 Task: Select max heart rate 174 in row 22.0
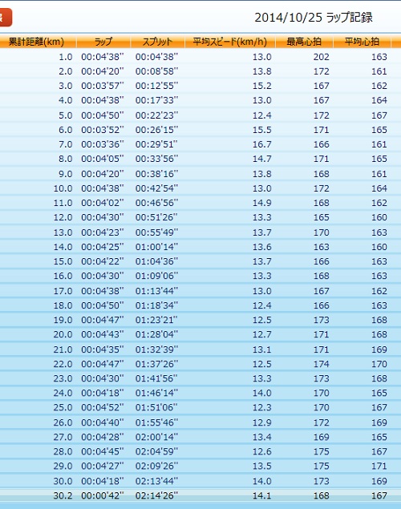321,364
